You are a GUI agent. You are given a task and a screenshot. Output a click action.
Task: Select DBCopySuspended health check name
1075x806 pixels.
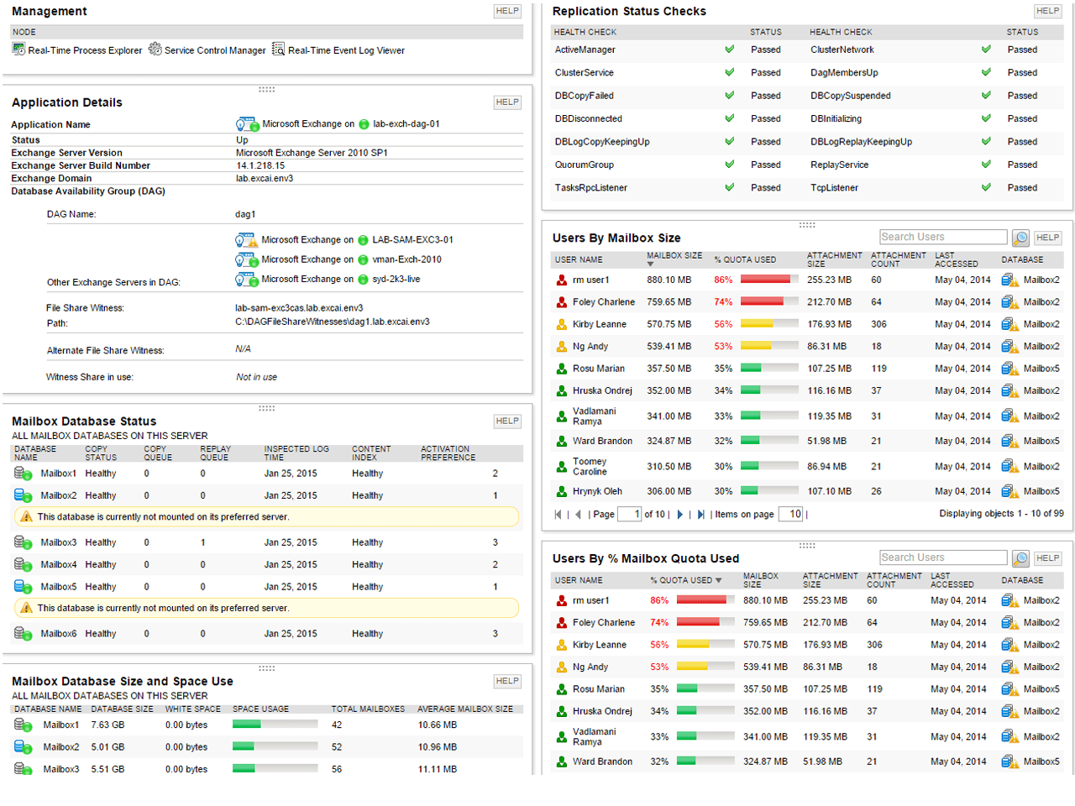point(851,96)
